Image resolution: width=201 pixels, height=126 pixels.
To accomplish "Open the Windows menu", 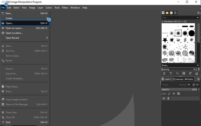I will [x=75, y=8].
